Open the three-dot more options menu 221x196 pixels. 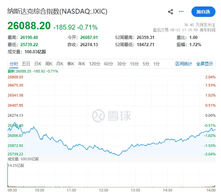181,11
